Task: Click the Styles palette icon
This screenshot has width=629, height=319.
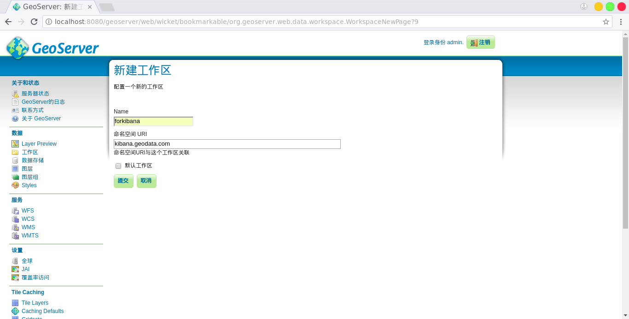Action: coord(15,185)
